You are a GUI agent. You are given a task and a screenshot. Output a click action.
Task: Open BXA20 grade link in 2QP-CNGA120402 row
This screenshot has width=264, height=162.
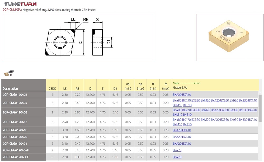[177, 94]
